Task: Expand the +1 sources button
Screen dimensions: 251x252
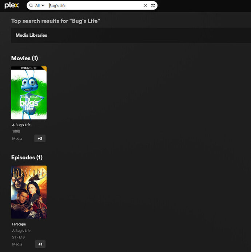Action: coord(40,244)
